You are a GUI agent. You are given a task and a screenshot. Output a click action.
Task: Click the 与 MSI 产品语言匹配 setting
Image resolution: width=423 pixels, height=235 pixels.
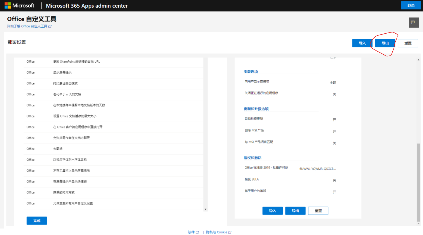coord(259,142)
